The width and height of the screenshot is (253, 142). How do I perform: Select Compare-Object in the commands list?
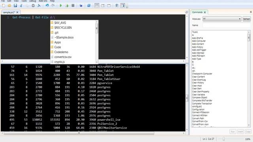pyautogui.click(x=199, y=97)
